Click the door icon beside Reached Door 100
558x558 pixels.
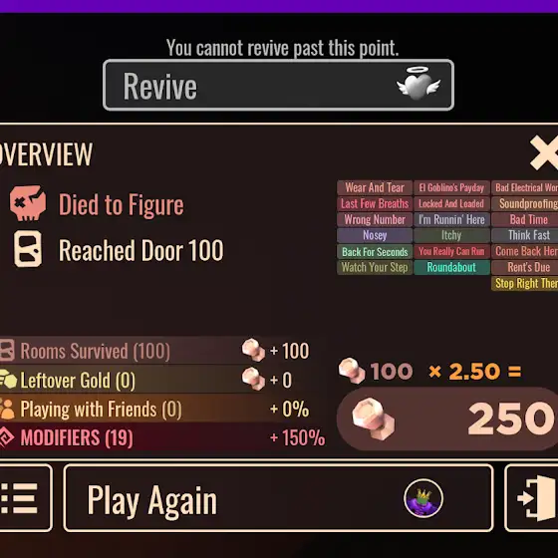[x=28, y=249]
